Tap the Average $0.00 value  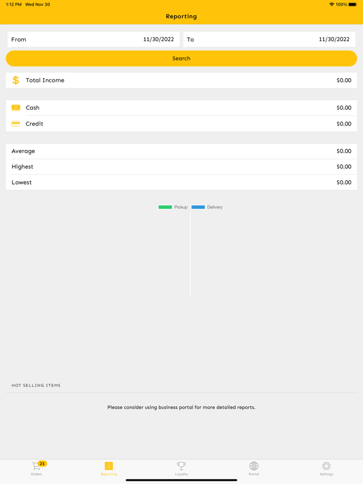pos(344,151)
